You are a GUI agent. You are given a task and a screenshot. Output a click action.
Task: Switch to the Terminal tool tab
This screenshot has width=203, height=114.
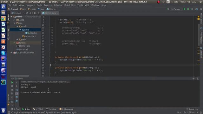pos(51,109)
